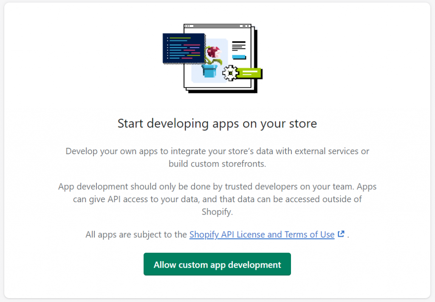Image resolution: width=435 pixels, height=302 pixels.
Task: Click the paragraph starting 'Develop your own apps'
Action: (x=217, y=151)
